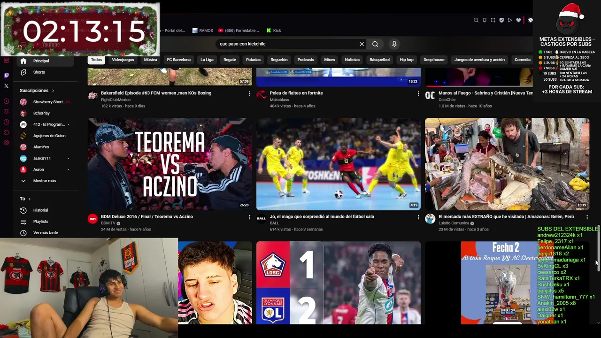Open the 8choPlay subscription channel
This screenshot has width=601, height=338.
pos(46,113)
